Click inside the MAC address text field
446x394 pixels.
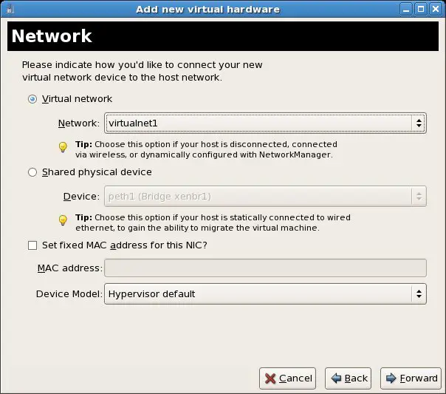[264, 268]
